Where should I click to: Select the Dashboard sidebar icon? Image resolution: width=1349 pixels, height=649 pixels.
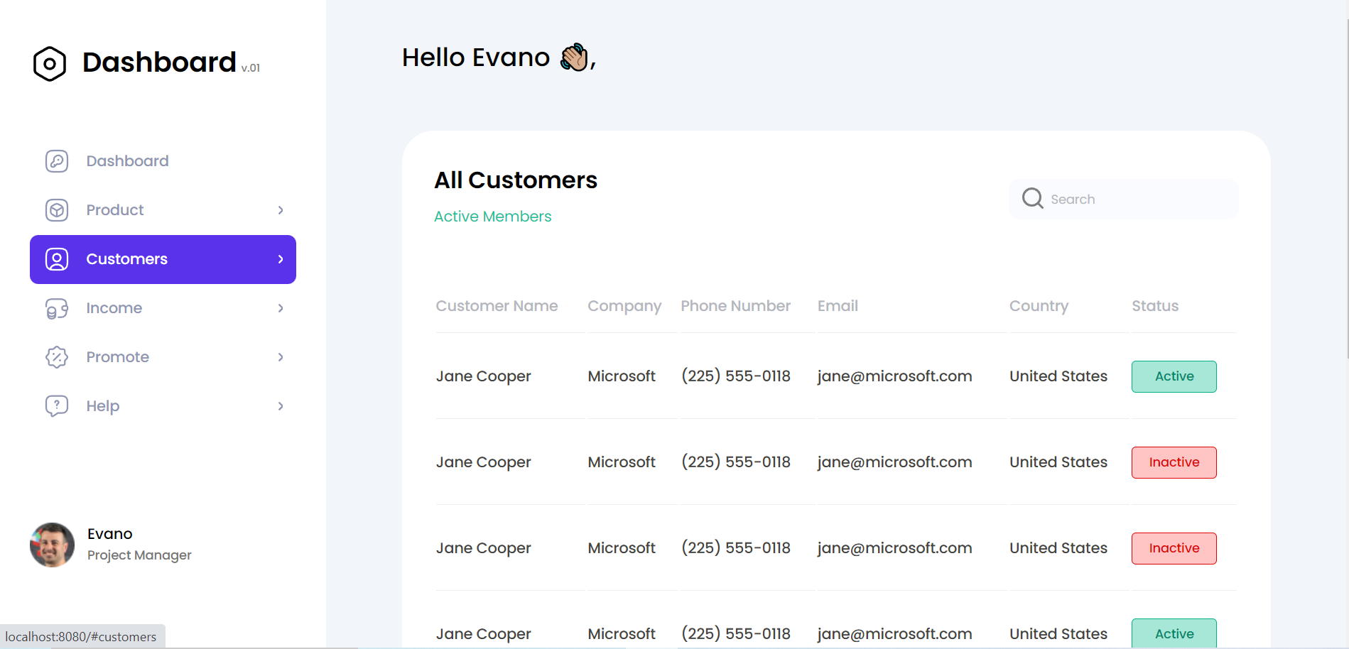pos(56,161)
